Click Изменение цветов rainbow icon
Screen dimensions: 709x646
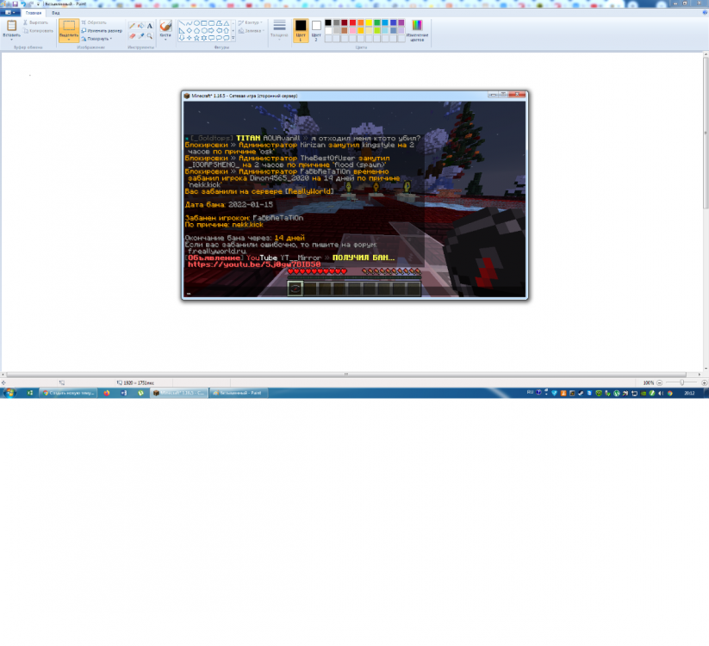click(x=417, y=25)
